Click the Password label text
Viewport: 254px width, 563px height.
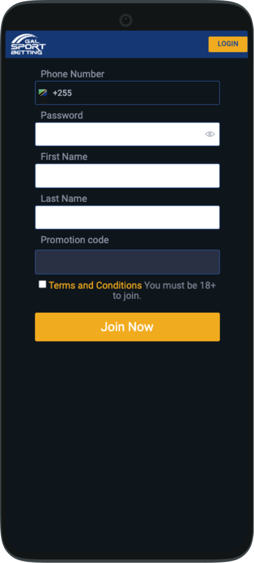pos(62,115)
